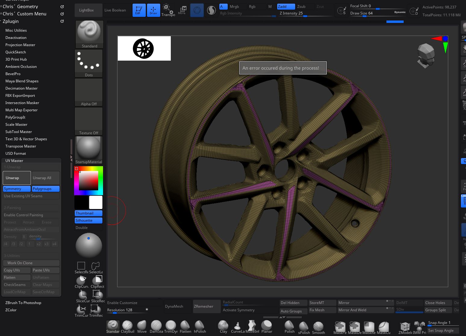This screenshot has height=336, width=466.
Task: Click the Unwrap button
Action: pyautogui.click(x=17, y=178)
